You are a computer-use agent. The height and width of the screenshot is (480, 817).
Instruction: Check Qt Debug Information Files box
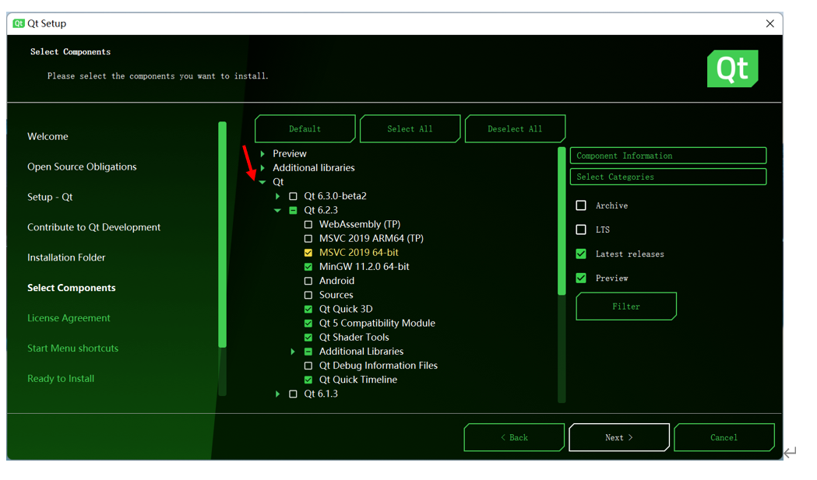[x=308, y=366]
